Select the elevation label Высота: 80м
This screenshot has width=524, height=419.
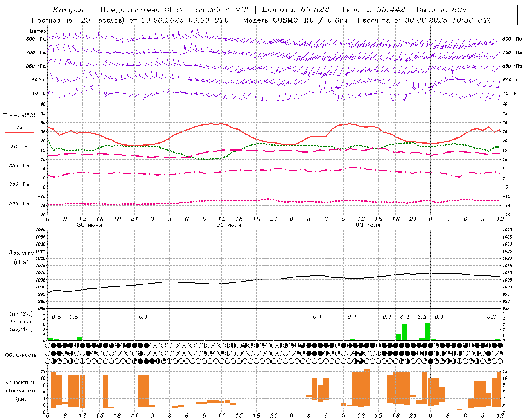tap(441, 10)
